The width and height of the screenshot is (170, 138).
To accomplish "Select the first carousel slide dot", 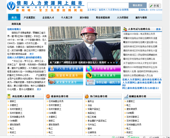I will tap(108, 63).
